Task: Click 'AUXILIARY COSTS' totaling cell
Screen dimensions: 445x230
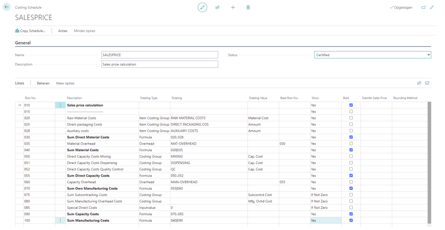Action: tap(209, 131)
